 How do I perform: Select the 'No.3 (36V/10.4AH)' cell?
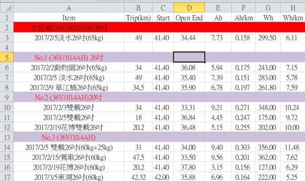point(69,137)
